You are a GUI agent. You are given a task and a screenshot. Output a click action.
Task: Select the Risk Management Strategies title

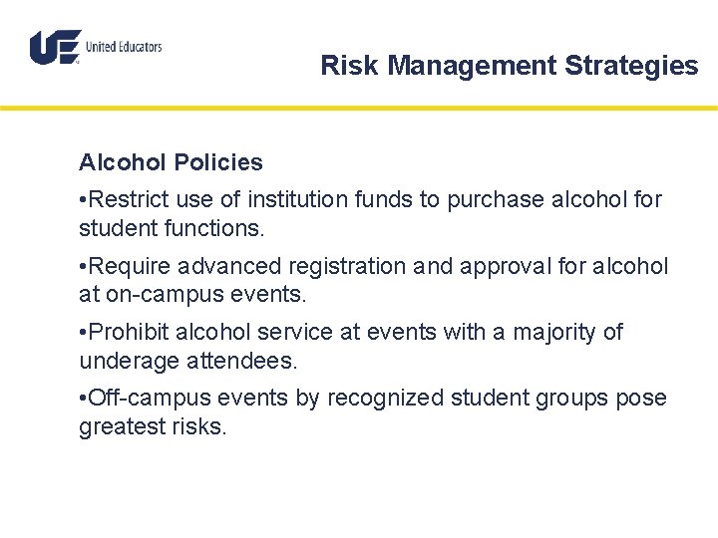click(x=510, y=66)
